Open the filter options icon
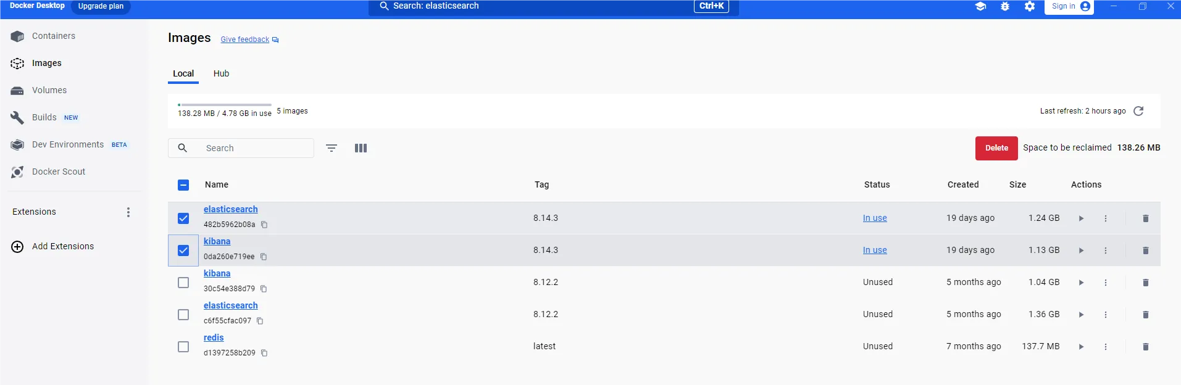 pyautogui.click(x=332, y=148)
